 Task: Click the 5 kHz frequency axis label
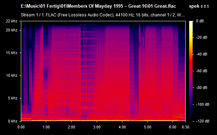[x=13, y=98]
